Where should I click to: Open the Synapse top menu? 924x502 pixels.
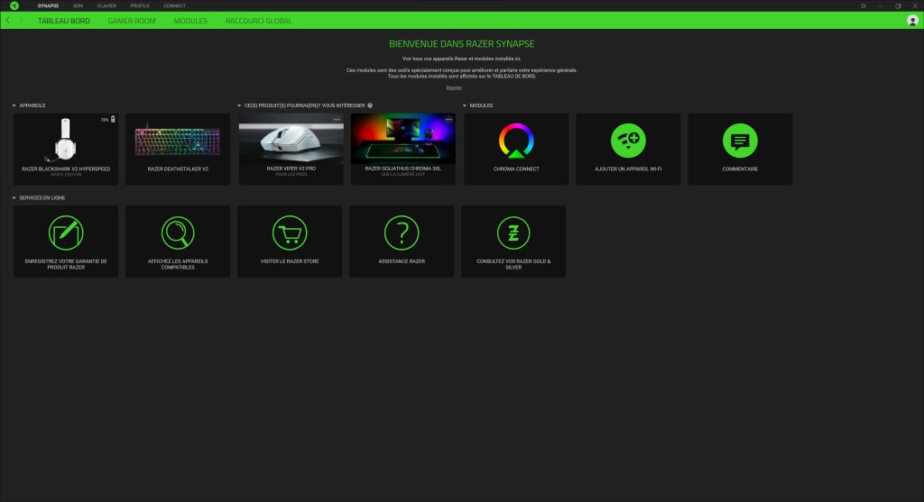click(x=49, y=6)
